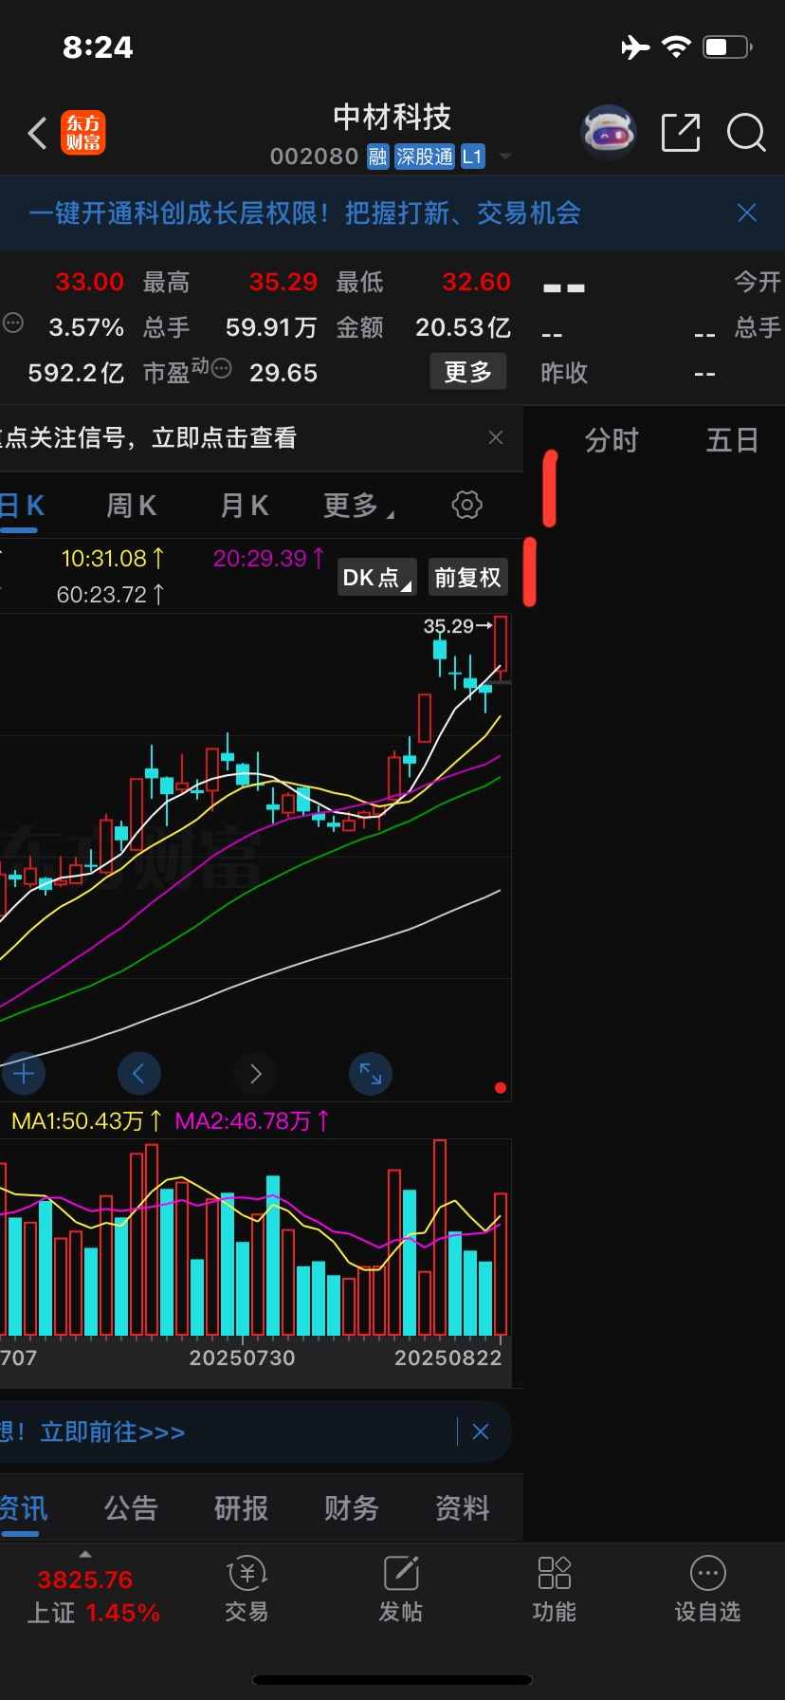Close the 关注信号 notice
785x1700 pixels.
pos(495,437)
